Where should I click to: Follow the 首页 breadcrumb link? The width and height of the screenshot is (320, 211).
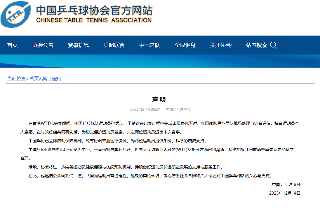[34, 78]
